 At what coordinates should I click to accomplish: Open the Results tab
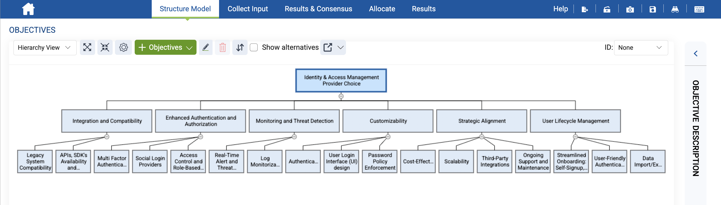[424, 9]
